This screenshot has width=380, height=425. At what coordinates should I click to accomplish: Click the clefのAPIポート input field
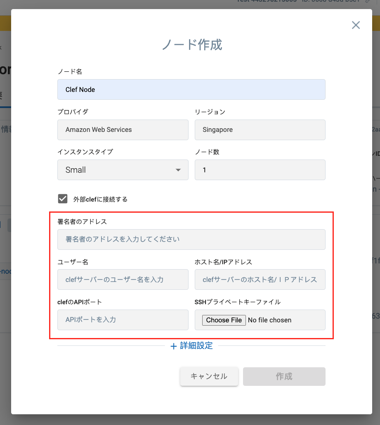[123, 320]
